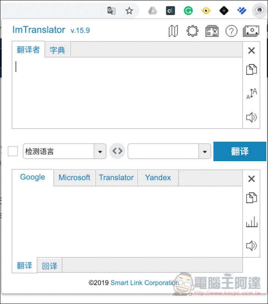The width and height of the screenshot is (268, 304).
Task: Switch to the 字典 dictionary tab
Action: coord(57,50)
